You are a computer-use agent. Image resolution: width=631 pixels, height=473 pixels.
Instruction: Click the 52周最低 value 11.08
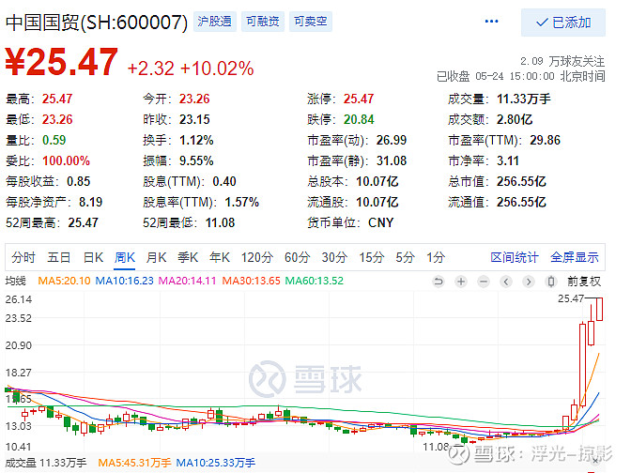coord(220,222)
